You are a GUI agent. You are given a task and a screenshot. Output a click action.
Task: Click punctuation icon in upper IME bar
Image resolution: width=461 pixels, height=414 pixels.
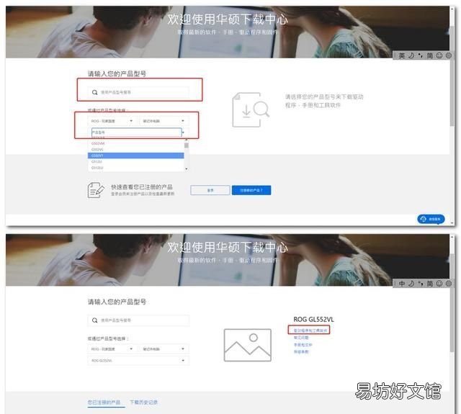(x=421, y=55)
